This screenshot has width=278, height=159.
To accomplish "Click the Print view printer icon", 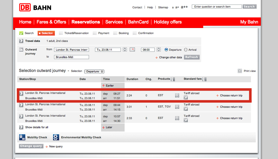I will click(x=240, y=71).
